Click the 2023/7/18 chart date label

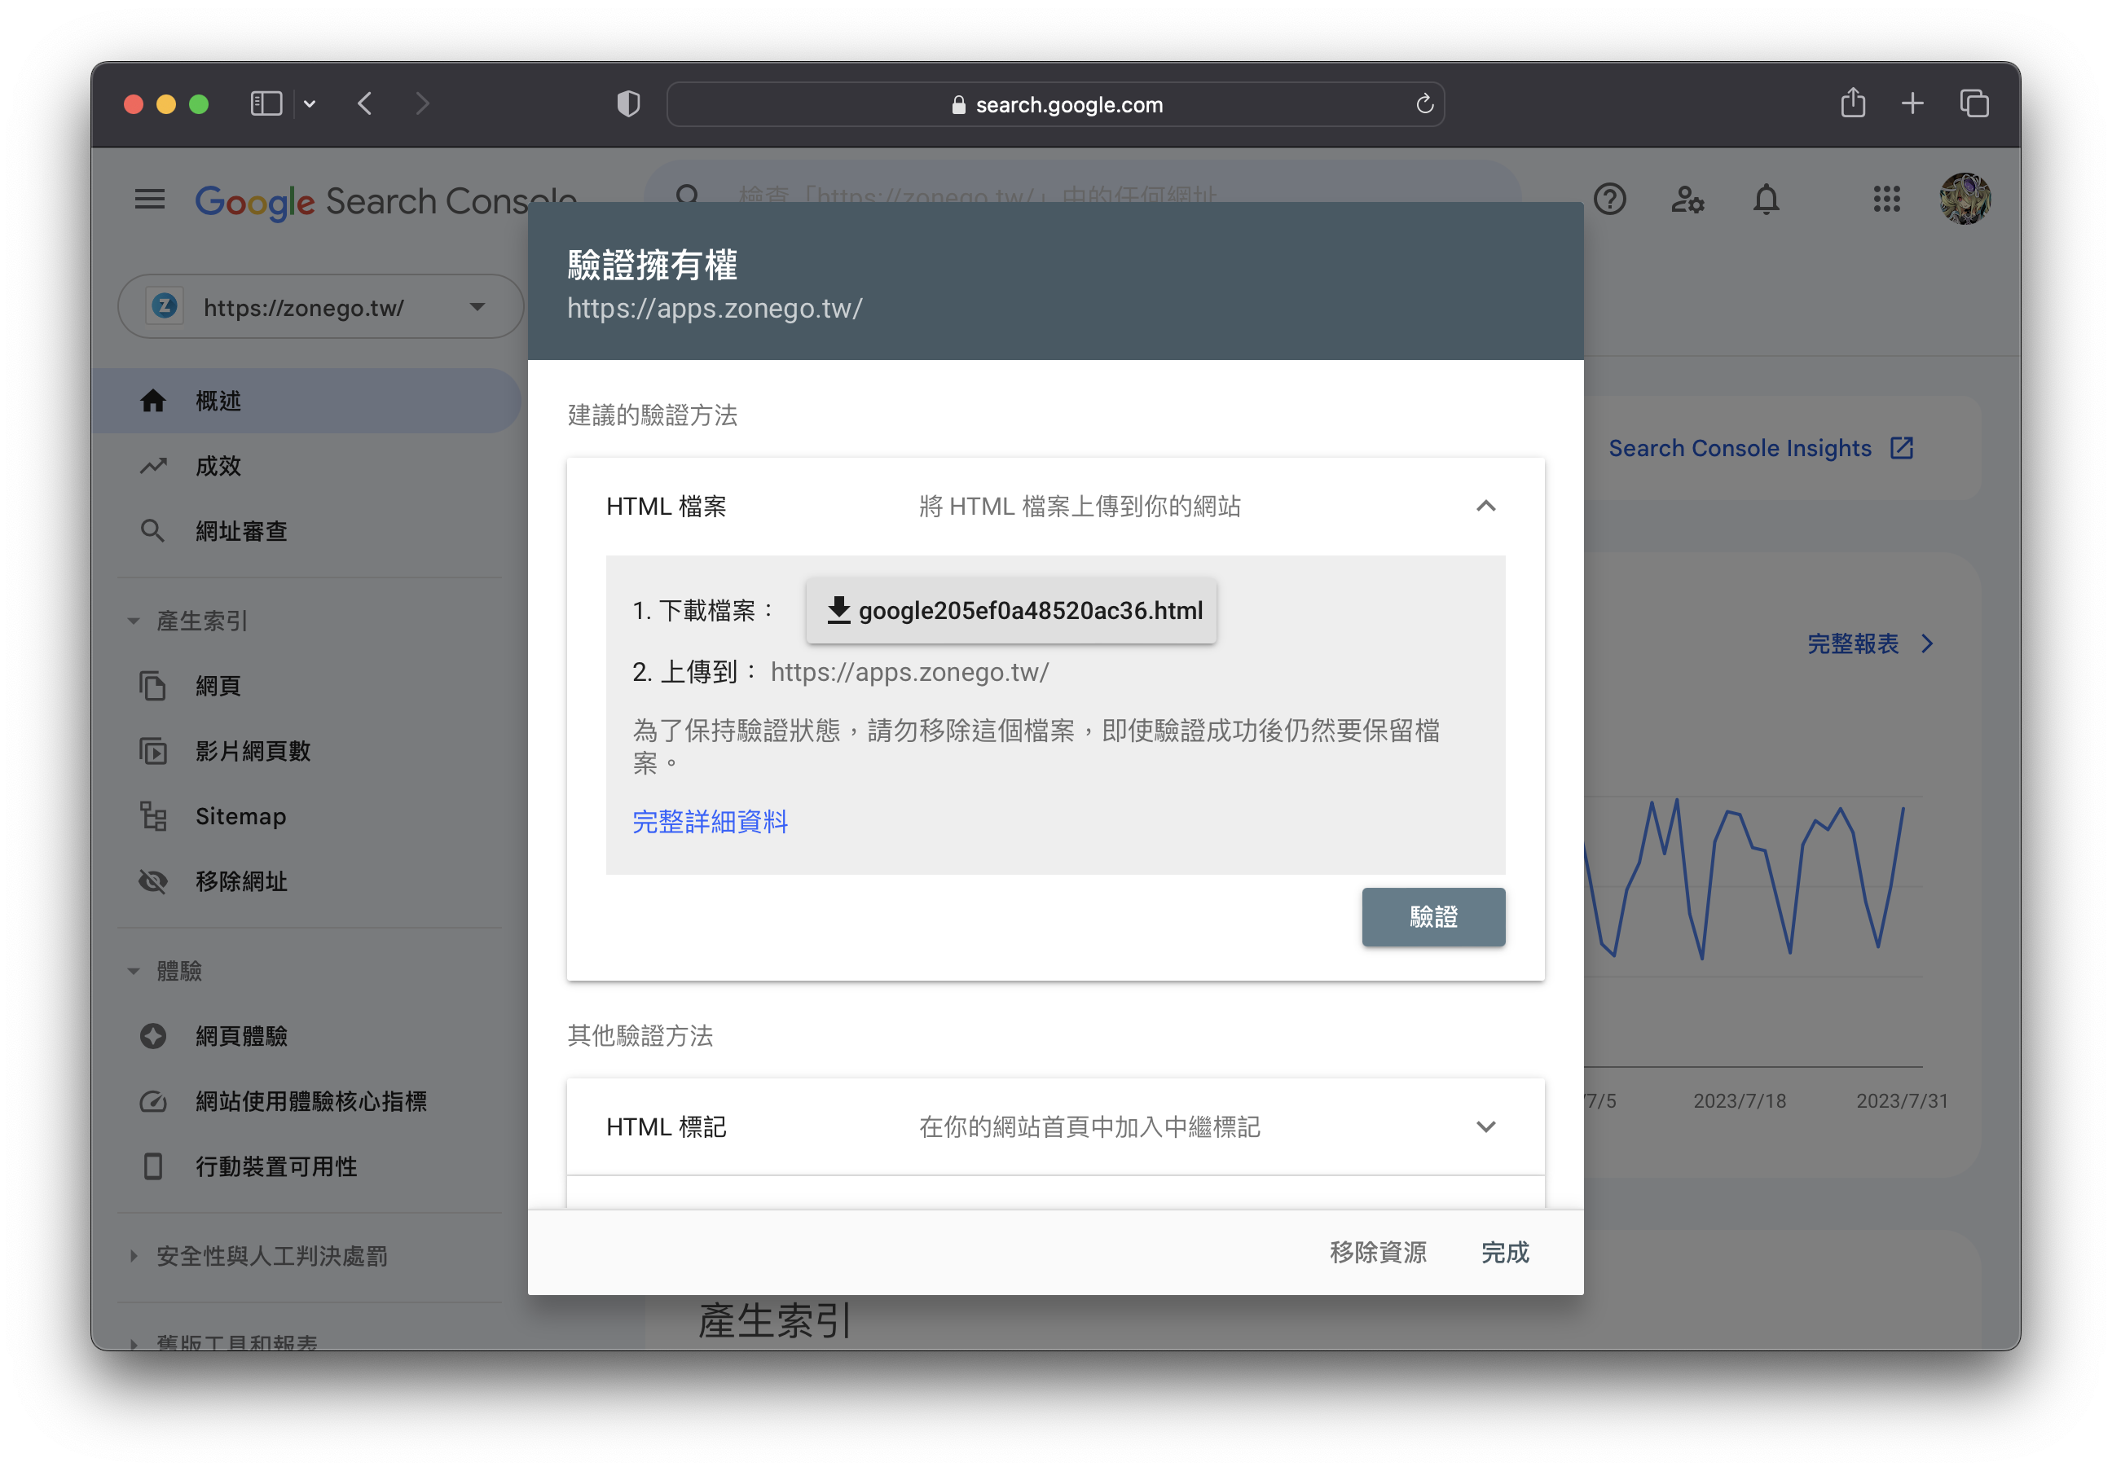pos(1740,1101)
